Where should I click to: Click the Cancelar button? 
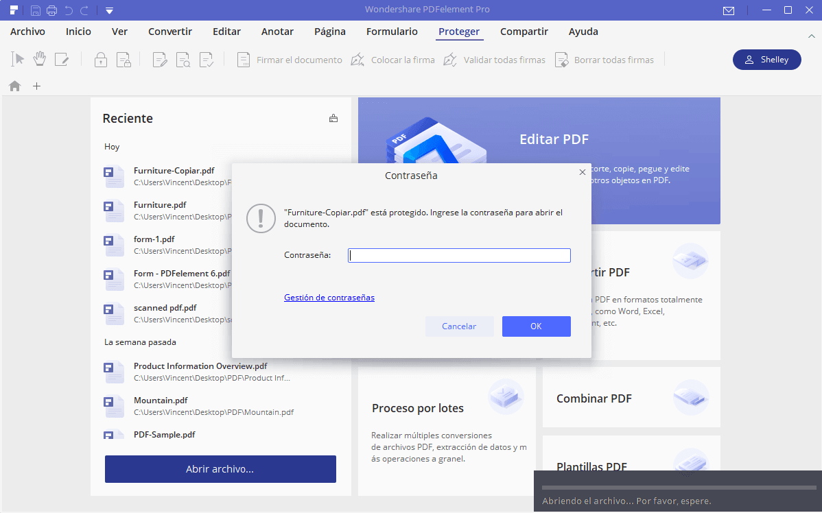(x=459, y=326)
